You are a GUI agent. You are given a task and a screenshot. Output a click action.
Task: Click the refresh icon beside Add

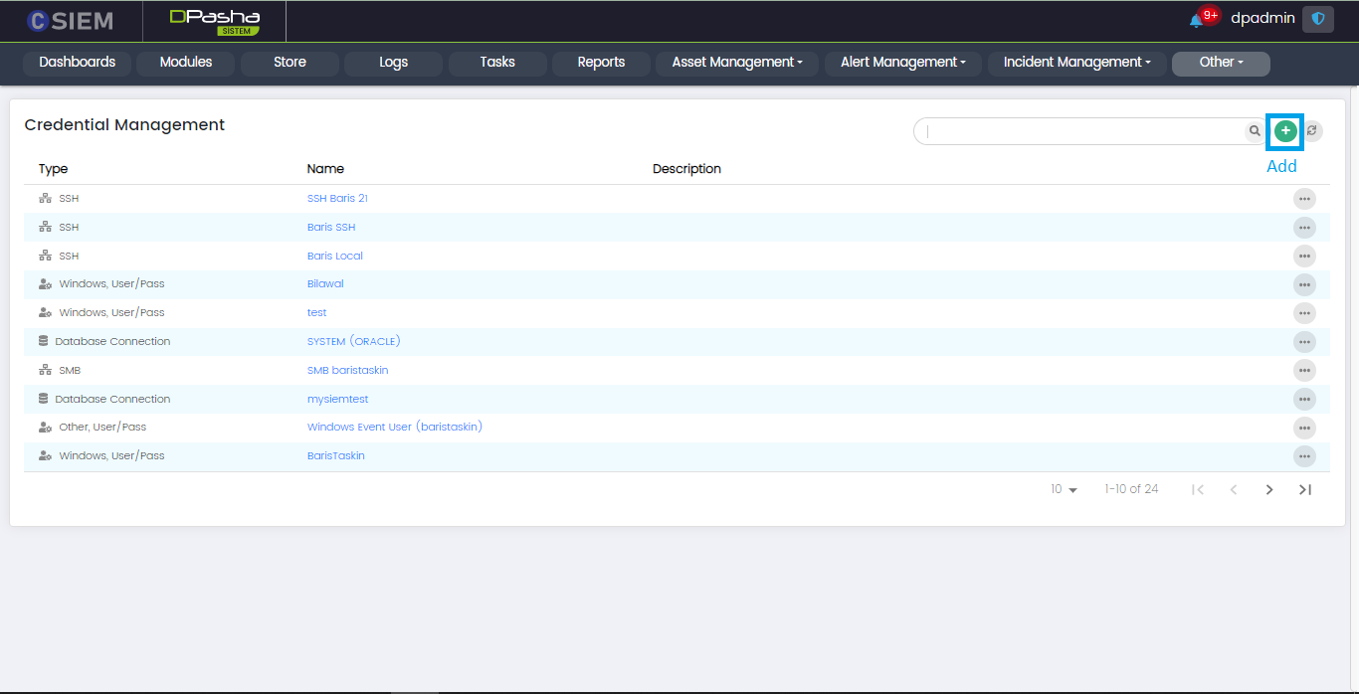pyautogui.click(x=1312, y=131)
